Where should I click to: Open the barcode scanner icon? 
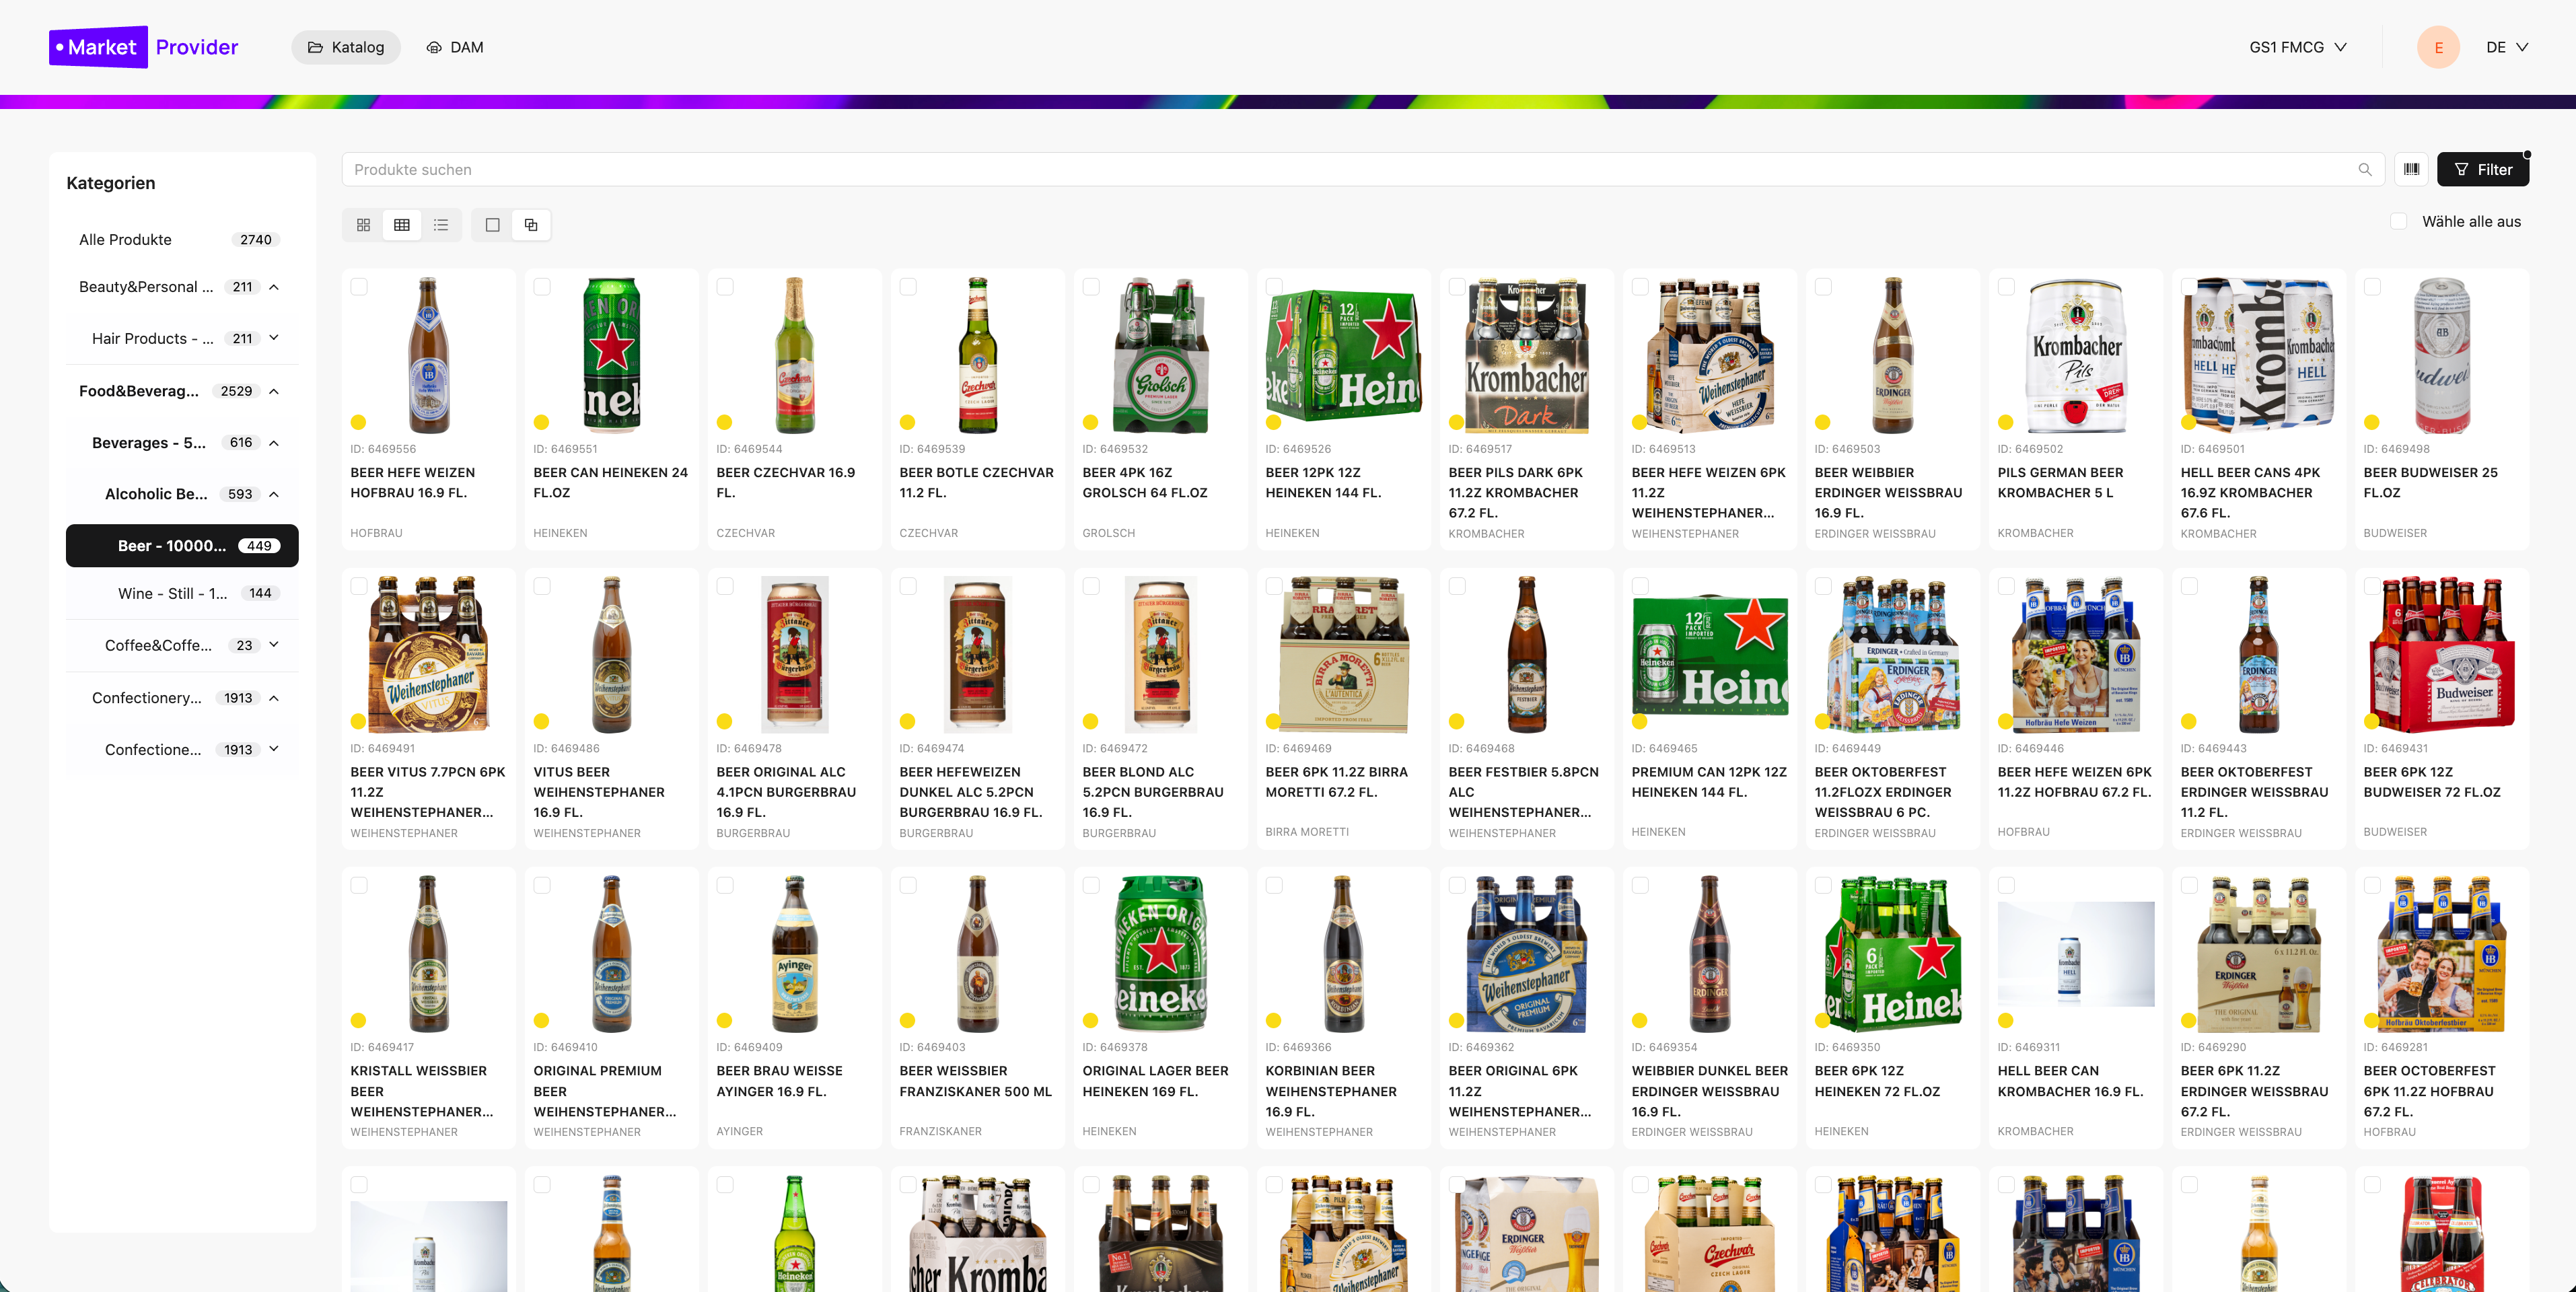(2411, 169)
